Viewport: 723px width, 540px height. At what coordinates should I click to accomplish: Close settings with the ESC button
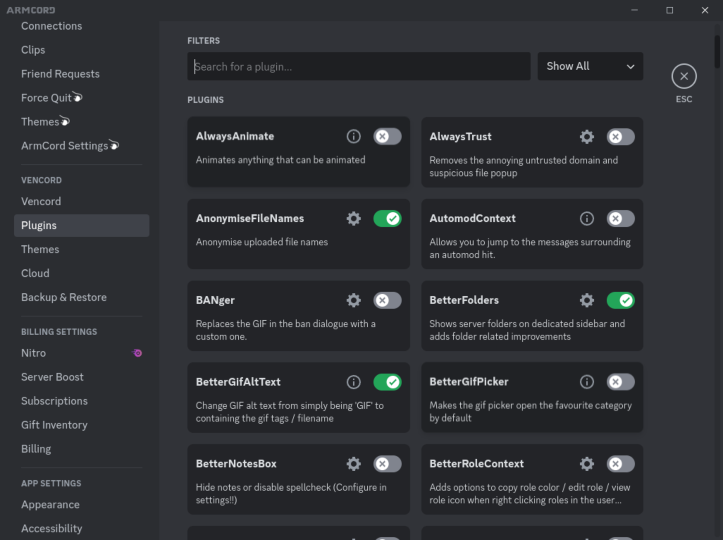coord(684,76)
